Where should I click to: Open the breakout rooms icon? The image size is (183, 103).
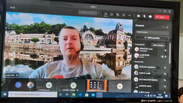(124, 15)
